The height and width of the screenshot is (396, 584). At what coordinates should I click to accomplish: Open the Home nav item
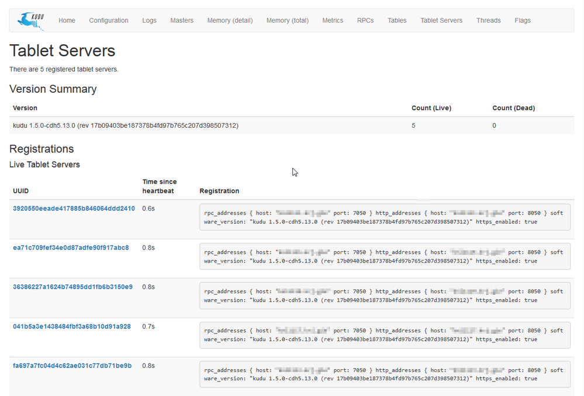(x=67, y=20)
